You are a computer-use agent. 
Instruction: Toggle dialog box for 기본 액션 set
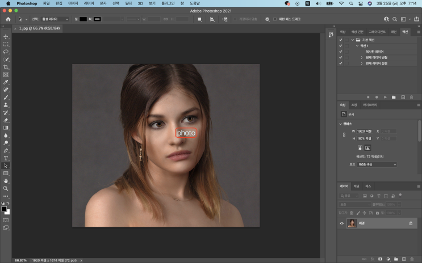(346, 40)
